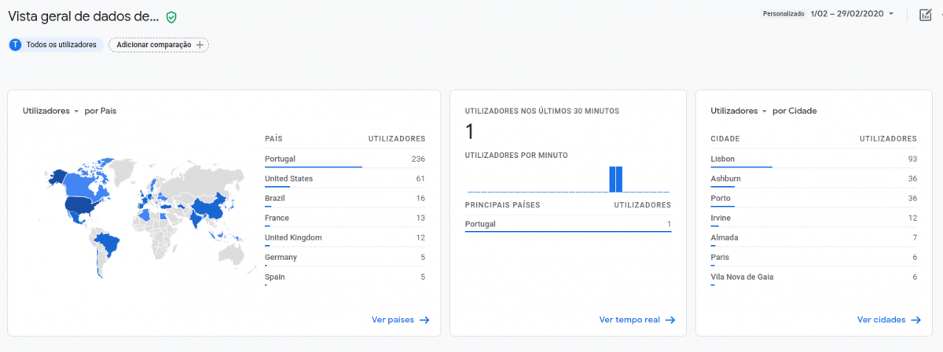Select the Lisbon row in city table
This screenshot has height=352, width=943.
pos(813,159)
